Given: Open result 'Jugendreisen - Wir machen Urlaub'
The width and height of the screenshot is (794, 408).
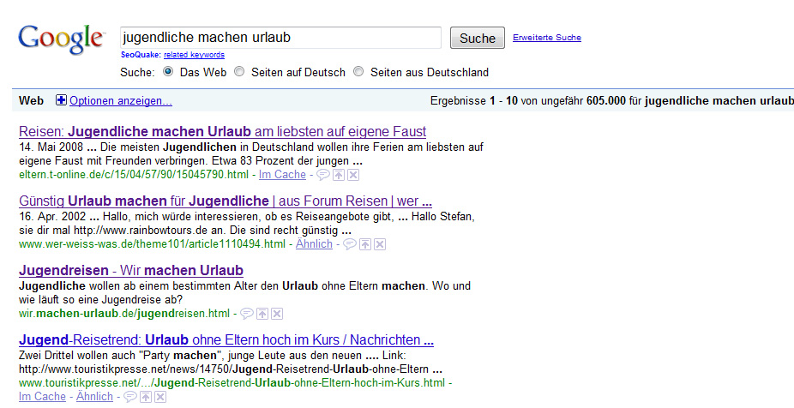Looking at the screenshot, I should click(131, 270).
